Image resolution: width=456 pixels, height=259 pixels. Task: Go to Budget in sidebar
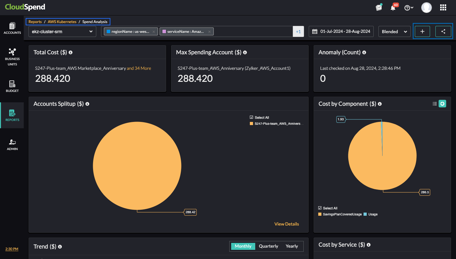(x=12, y=86)
